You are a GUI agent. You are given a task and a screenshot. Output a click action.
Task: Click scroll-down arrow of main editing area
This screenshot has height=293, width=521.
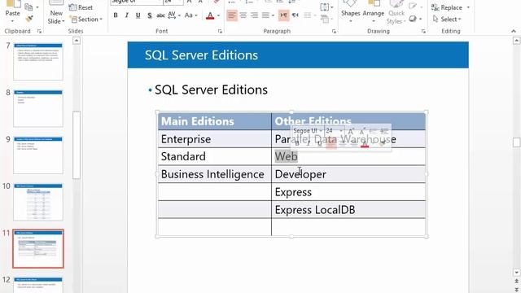tap(516, 273)
